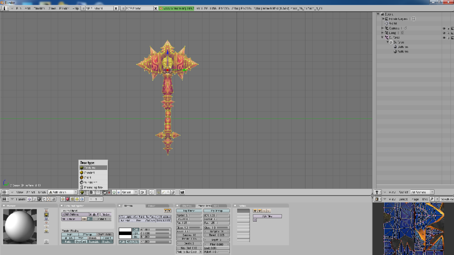Image resolution: width=454 pixels, height=255 pixels.
Task: Switch to the Ramps tab
Action: pyautogui.click(x=152, y=206)
